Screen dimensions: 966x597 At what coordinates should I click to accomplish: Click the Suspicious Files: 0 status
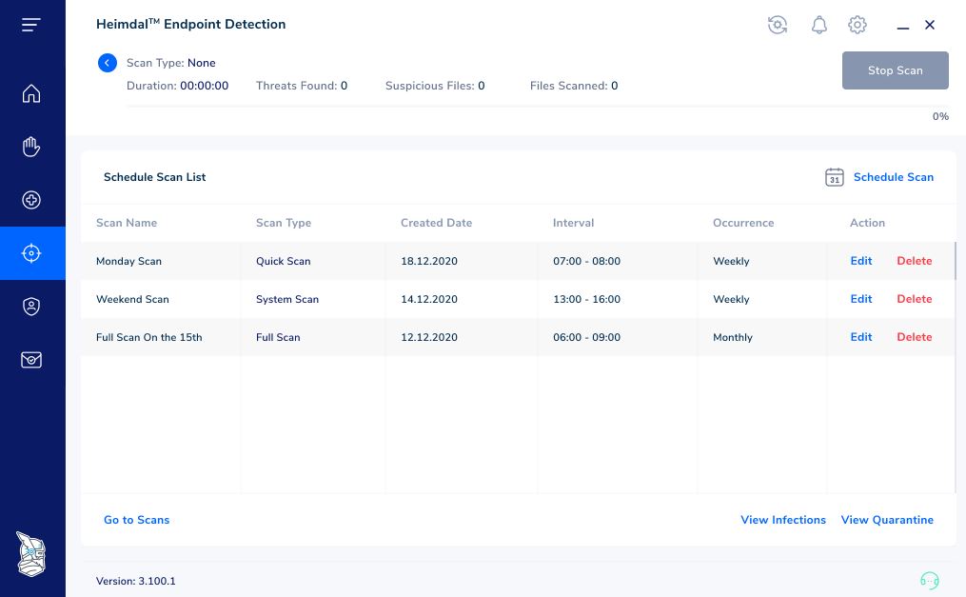coord(435,86)
